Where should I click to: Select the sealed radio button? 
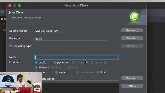(57, 72)
